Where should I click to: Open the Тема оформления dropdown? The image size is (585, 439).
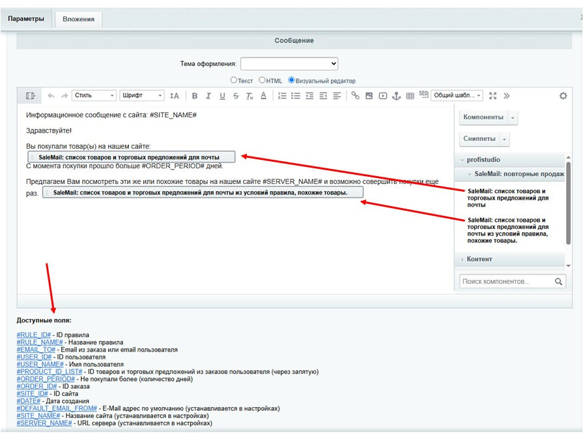click(289, 63)
